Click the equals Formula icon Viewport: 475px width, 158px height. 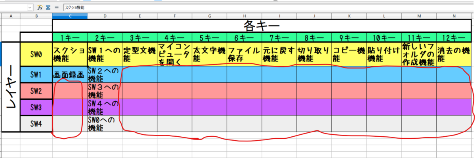[x=57, y=7]
